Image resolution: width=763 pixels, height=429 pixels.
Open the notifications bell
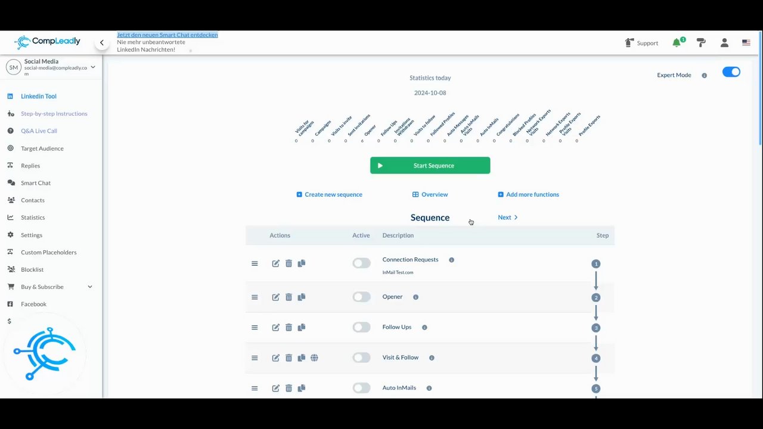[x=677, y=43]
